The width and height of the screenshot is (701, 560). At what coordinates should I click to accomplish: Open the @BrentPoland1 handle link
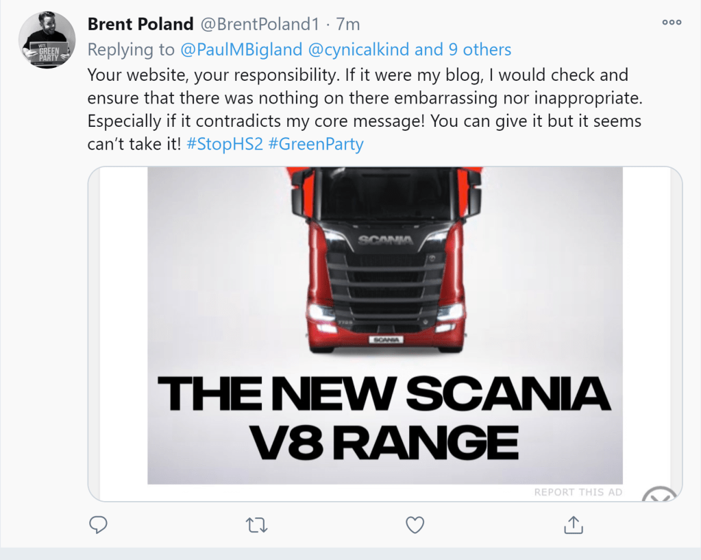(260, 25)
